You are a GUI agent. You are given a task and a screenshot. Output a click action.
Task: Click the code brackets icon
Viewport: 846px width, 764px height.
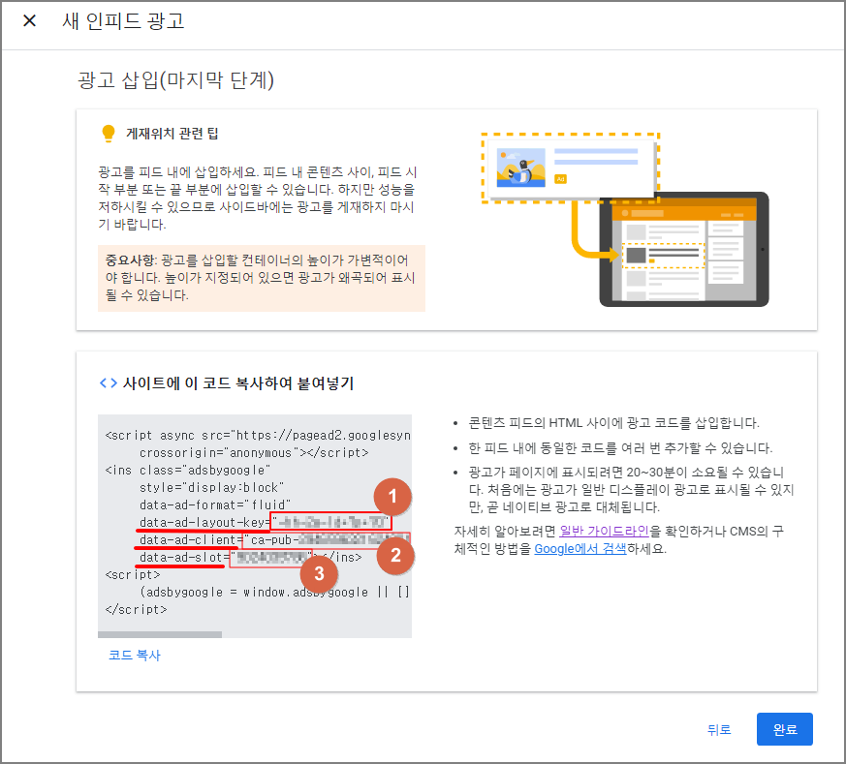[109, 383]
